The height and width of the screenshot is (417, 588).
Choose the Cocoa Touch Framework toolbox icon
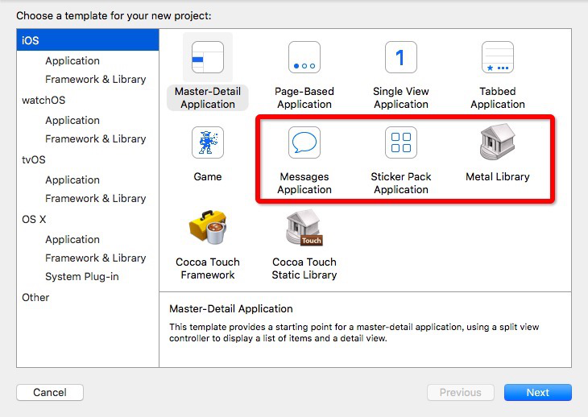[x=207, y=228]
